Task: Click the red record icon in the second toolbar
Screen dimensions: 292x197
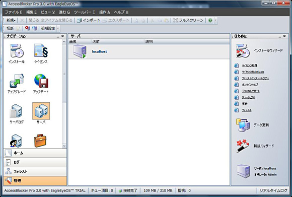Action: 27,28
